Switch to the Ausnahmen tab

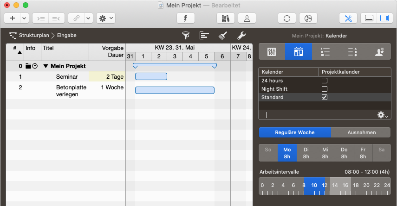coord(361,132)
